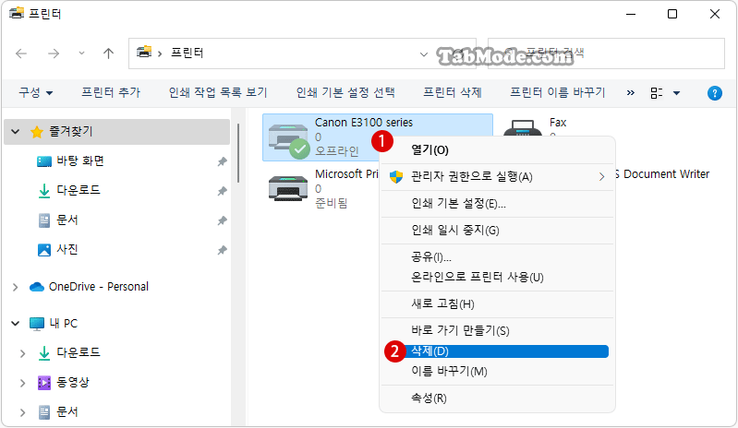Image resolution: width=738 pixels, height=428 pixels.
Task: Select the Document Writer printer label
Action: click(662, 174)
